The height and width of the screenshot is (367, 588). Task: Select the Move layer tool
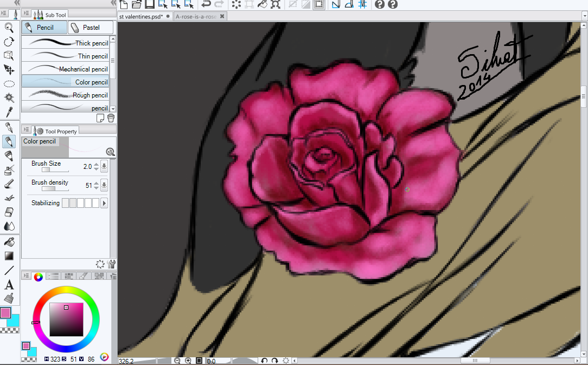coord(9,70)
